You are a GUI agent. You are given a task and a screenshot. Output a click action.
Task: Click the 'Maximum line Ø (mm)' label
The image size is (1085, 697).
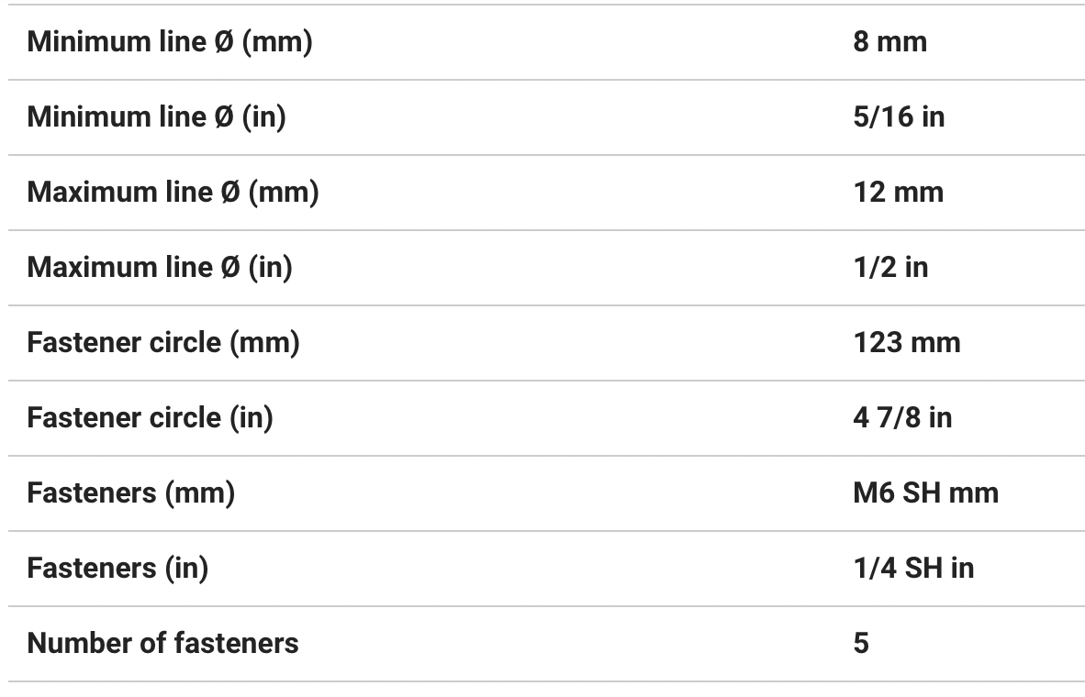tap(173, 193)
